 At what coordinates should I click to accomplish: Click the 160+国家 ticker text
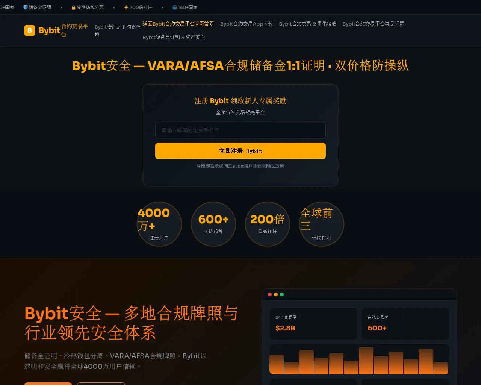[188, 7]
